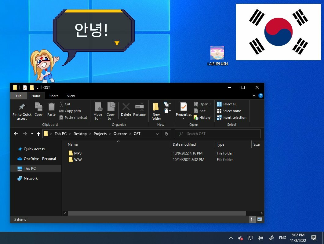Click Select all
The width and height of the screenshot is (324, 244).
click(227, 104)
